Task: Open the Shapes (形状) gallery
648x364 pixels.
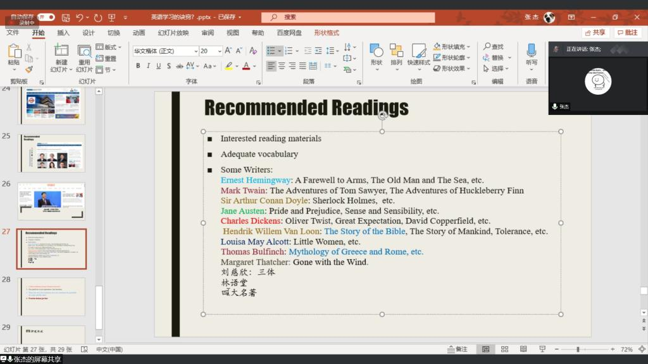Action: [x=377, y=57]
